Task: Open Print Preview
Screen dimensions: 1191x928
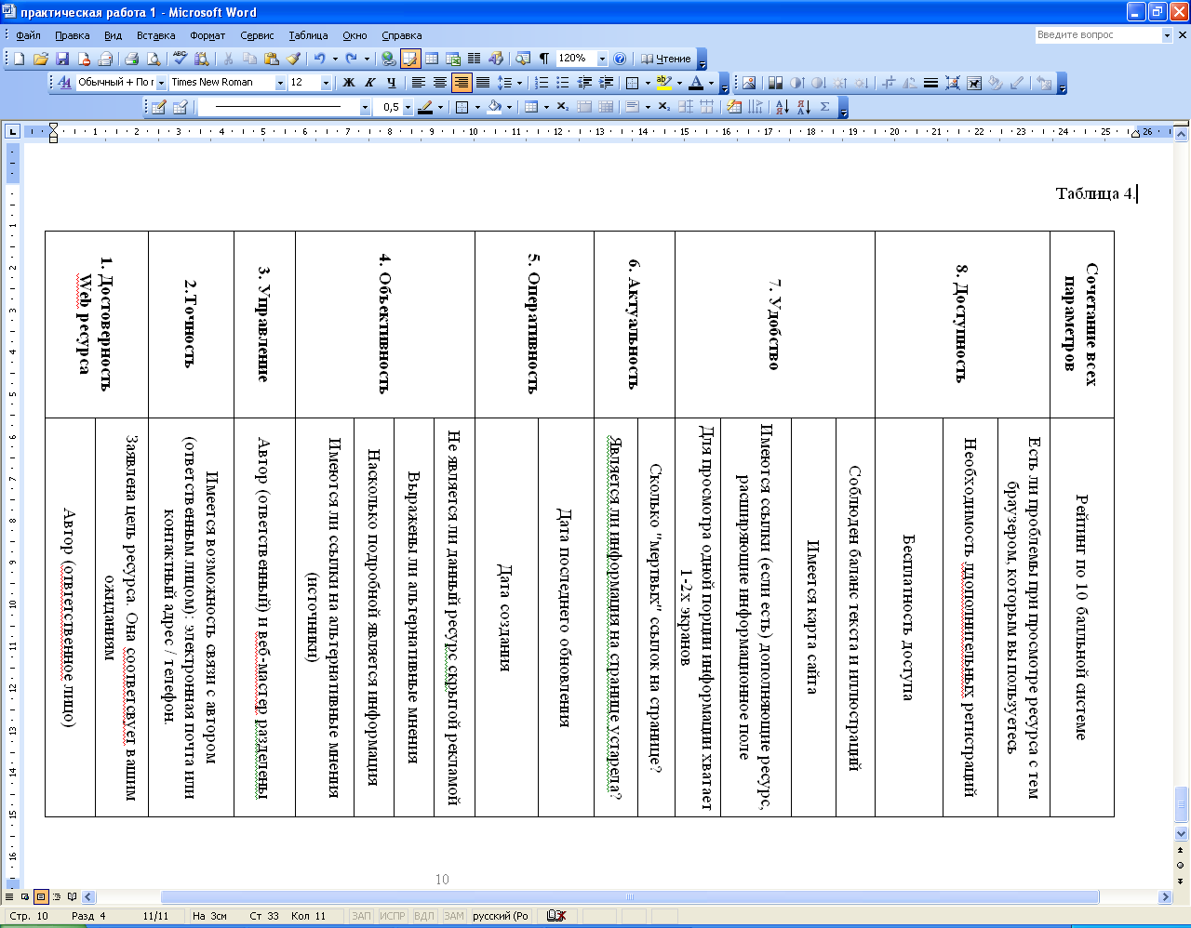Action: [154, 59]
